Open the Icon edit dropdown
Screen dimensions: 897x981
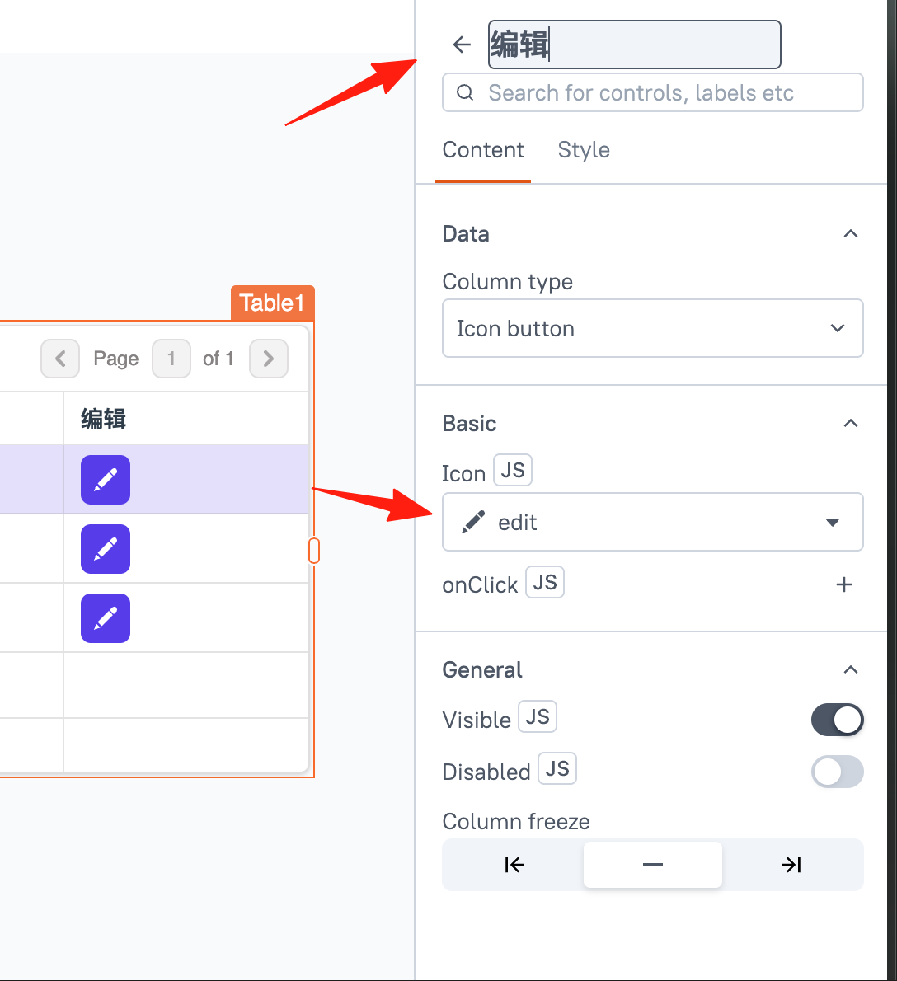(652, 522)
